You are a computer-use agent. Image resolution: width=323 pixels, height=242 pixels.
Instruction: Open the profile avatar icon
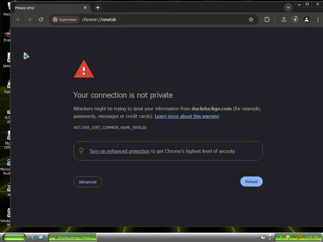(x=307, y=20)
